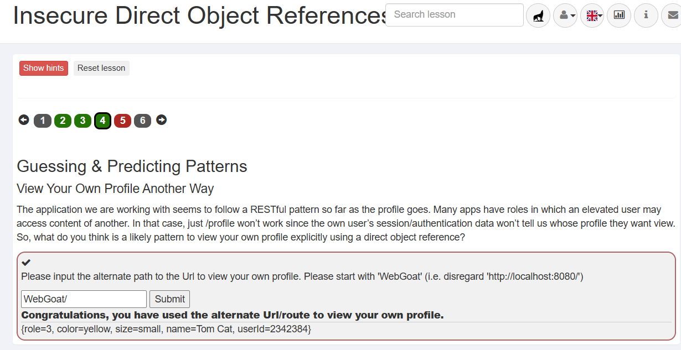
Task: Click the Search lesson box
Action: 454,15
